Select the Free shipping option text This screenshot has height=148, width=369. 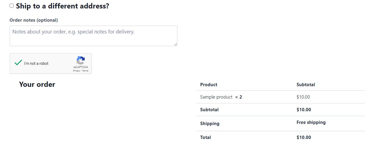tap(311, 122)
